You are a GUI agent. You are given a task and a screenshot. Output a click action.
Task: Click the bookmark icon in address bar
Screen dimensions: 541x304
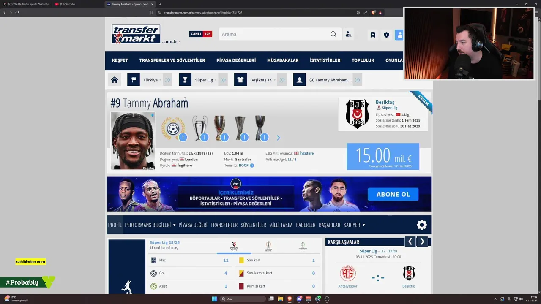point(151,13)
